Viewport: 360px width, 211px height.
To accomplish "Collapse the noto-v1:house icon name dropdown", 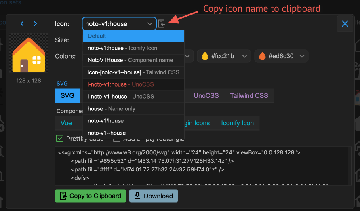I will [150, 24].
